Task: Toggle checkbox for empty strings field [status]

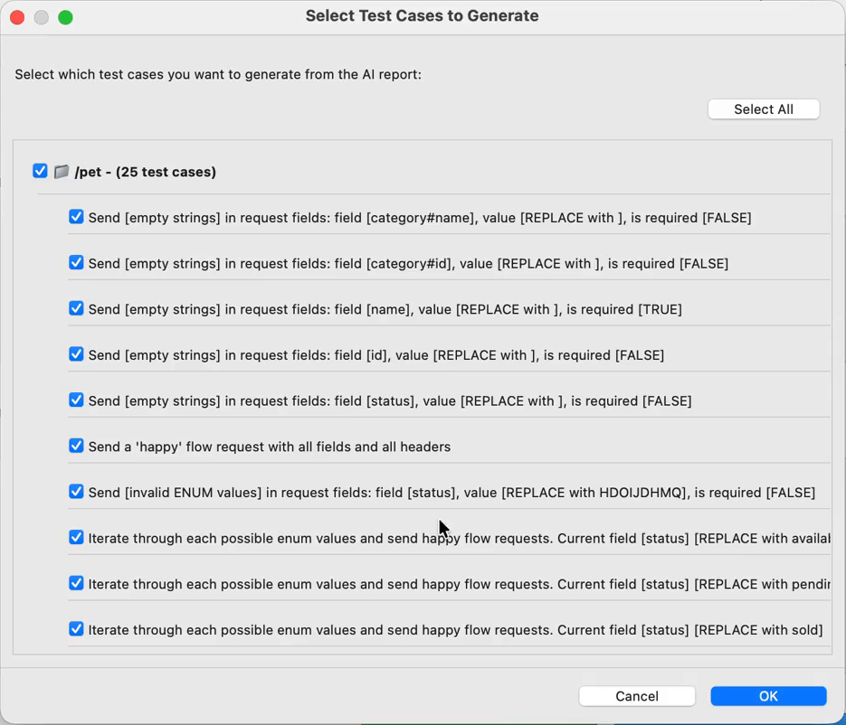Action: click(76, 400)
